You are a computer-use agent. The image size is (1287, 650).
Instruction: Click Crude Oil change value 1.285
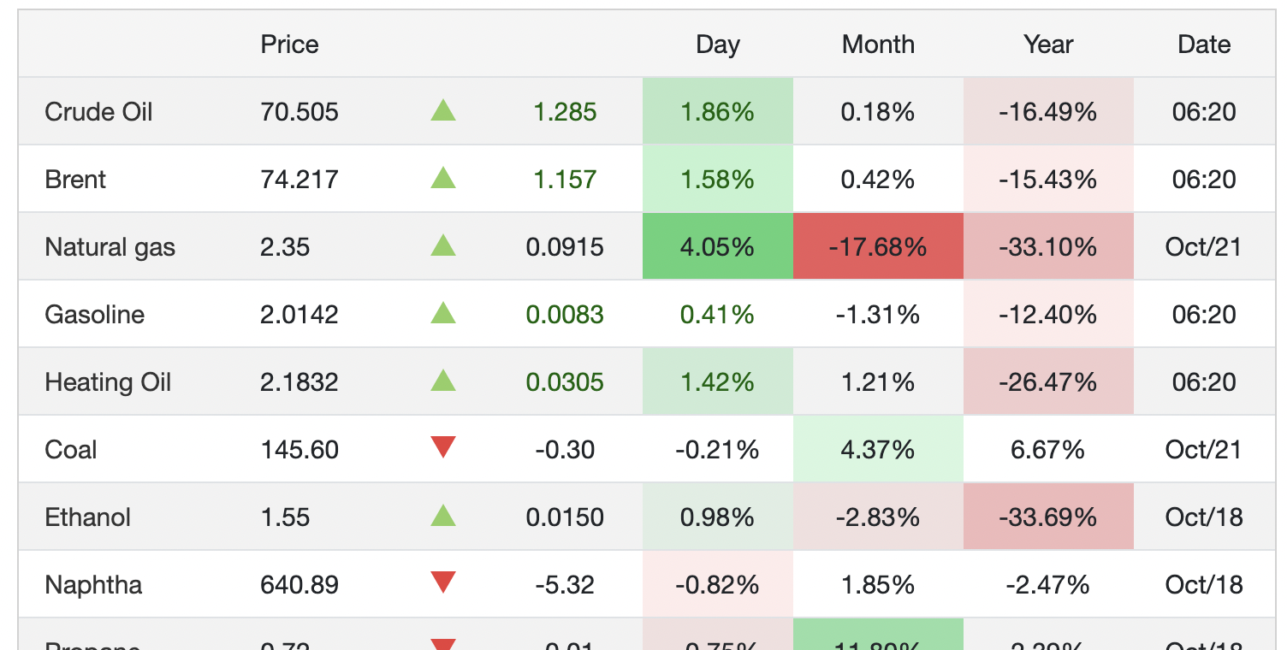click(565, 112)
